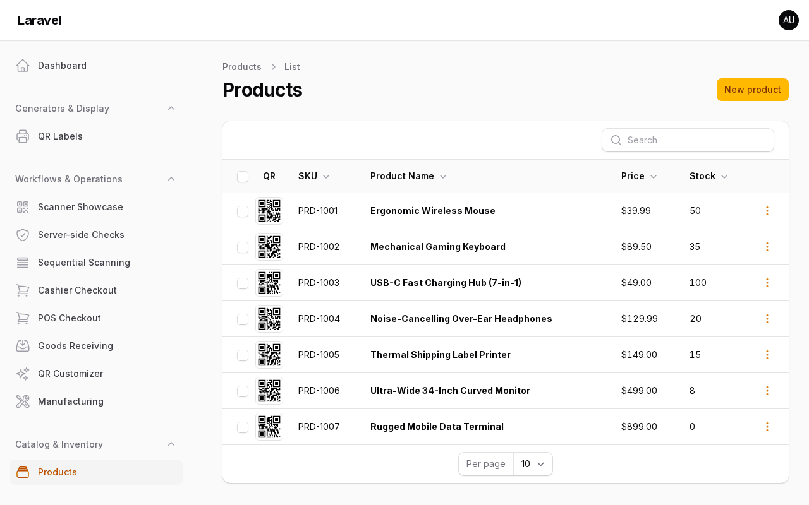Collapse the Catalog & Inventory group
The width and height of the screenshot is (809, 505).
click(171, 444)
